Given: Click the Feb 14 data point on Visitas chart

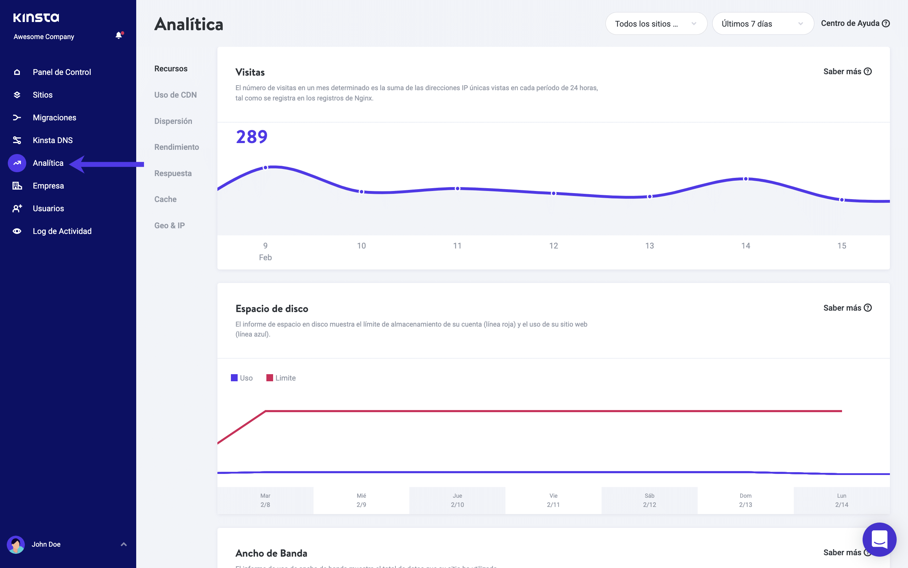Looking at the screenshot, I should tap(746, 179).
